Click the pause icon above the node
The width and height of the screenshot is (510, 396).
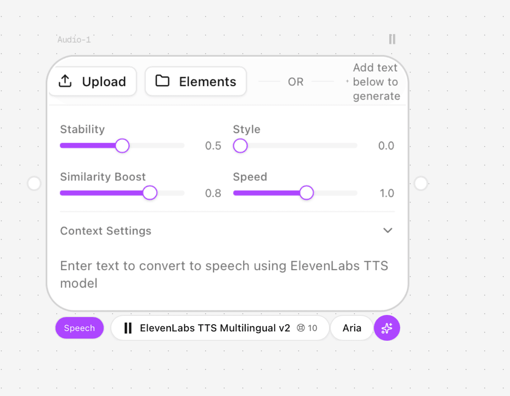tap(392, 39)
